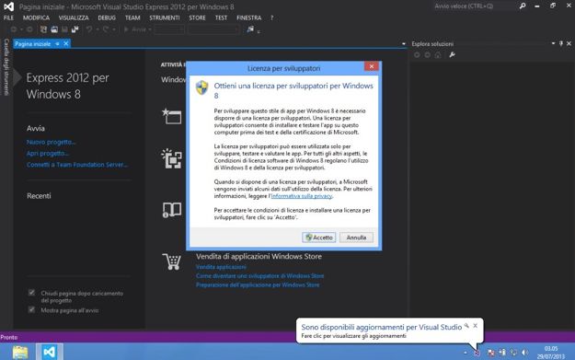Open the MODIFICA menu
This screenshot has height=360, width=575.
coord(36,17)
